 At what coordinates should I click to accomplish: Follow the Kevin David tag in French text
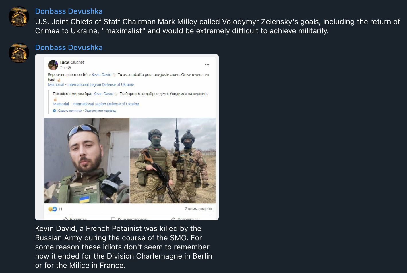[x=101, y=74]
